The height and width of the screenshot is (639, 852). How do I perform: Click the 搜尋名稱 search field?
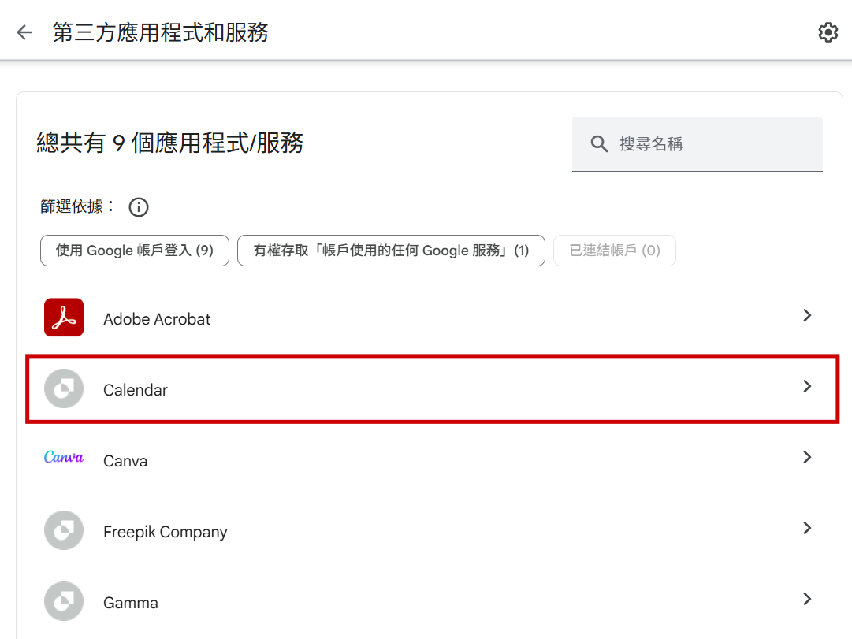click(709, 144)
